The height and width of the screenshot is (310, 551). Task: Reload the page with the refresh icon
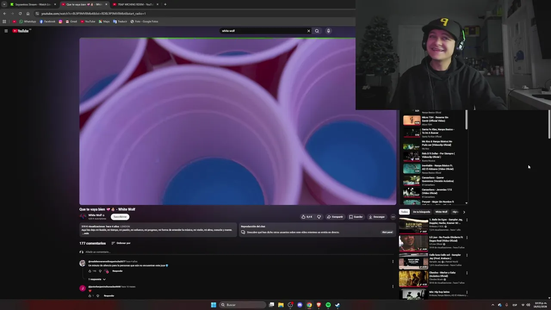click(20, 13)
